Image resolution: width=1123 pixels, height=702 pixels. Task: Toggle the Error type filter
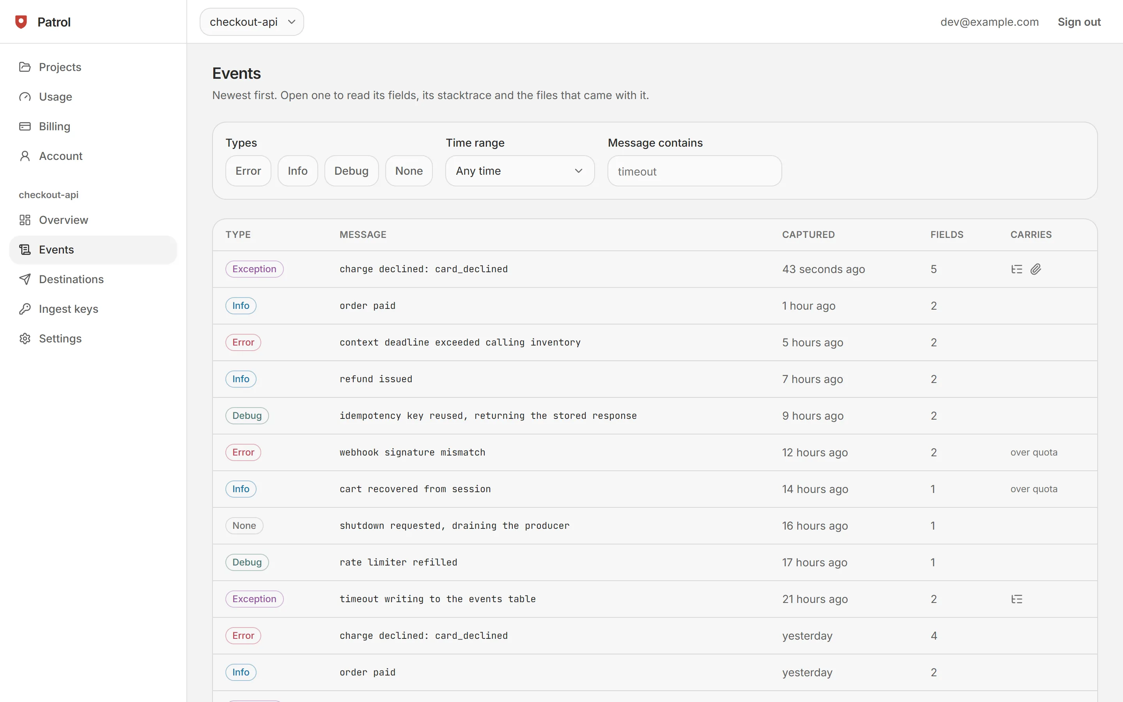coord(248,171)
